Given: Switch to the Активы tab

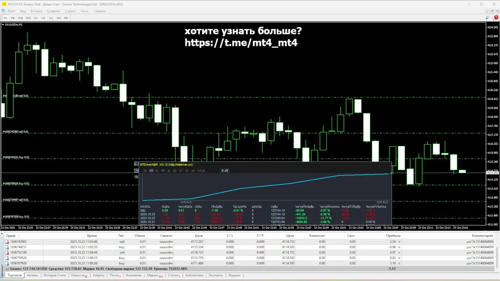Looking at the screenshot, I should point(32,276).
